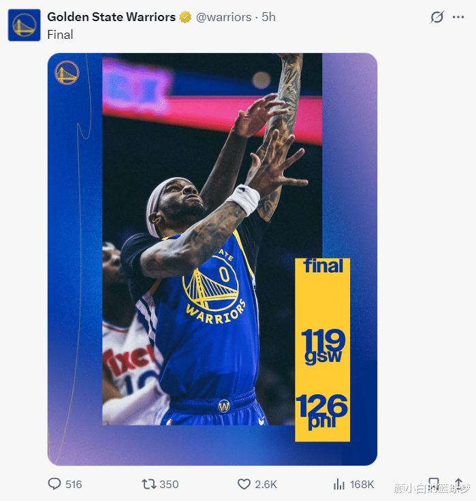Click the reply speech bubble icon
The width and height of the screenshot is (476, 501).
tap(54, 484)
